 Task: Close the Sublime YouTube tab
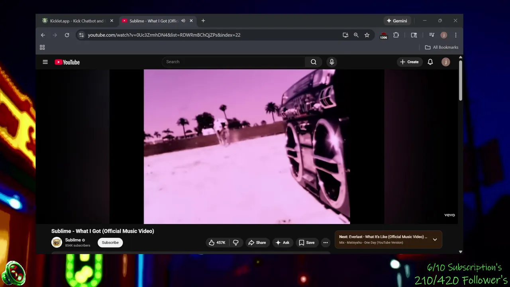[x=191, y=21]
